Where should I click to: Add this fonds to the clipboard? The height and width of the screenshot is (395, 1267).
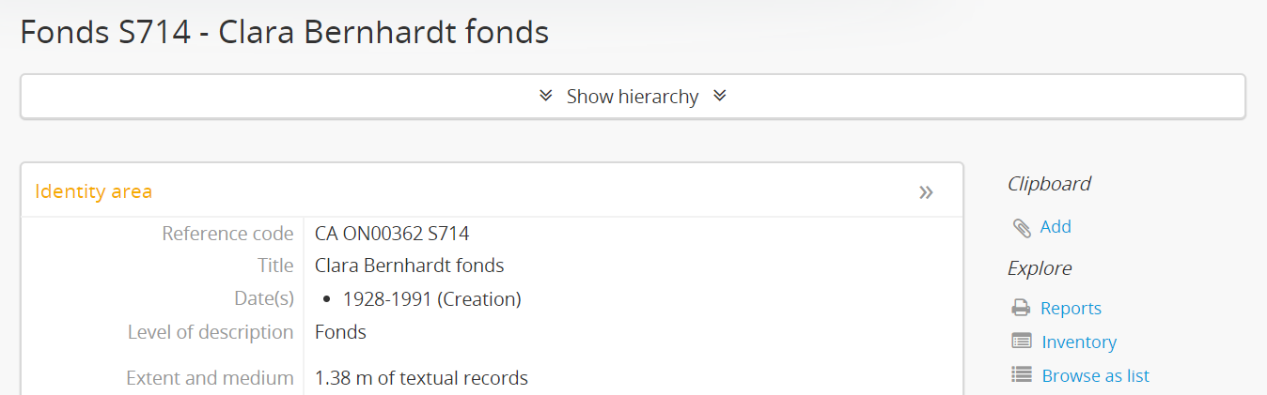(x=1056, y=227)
